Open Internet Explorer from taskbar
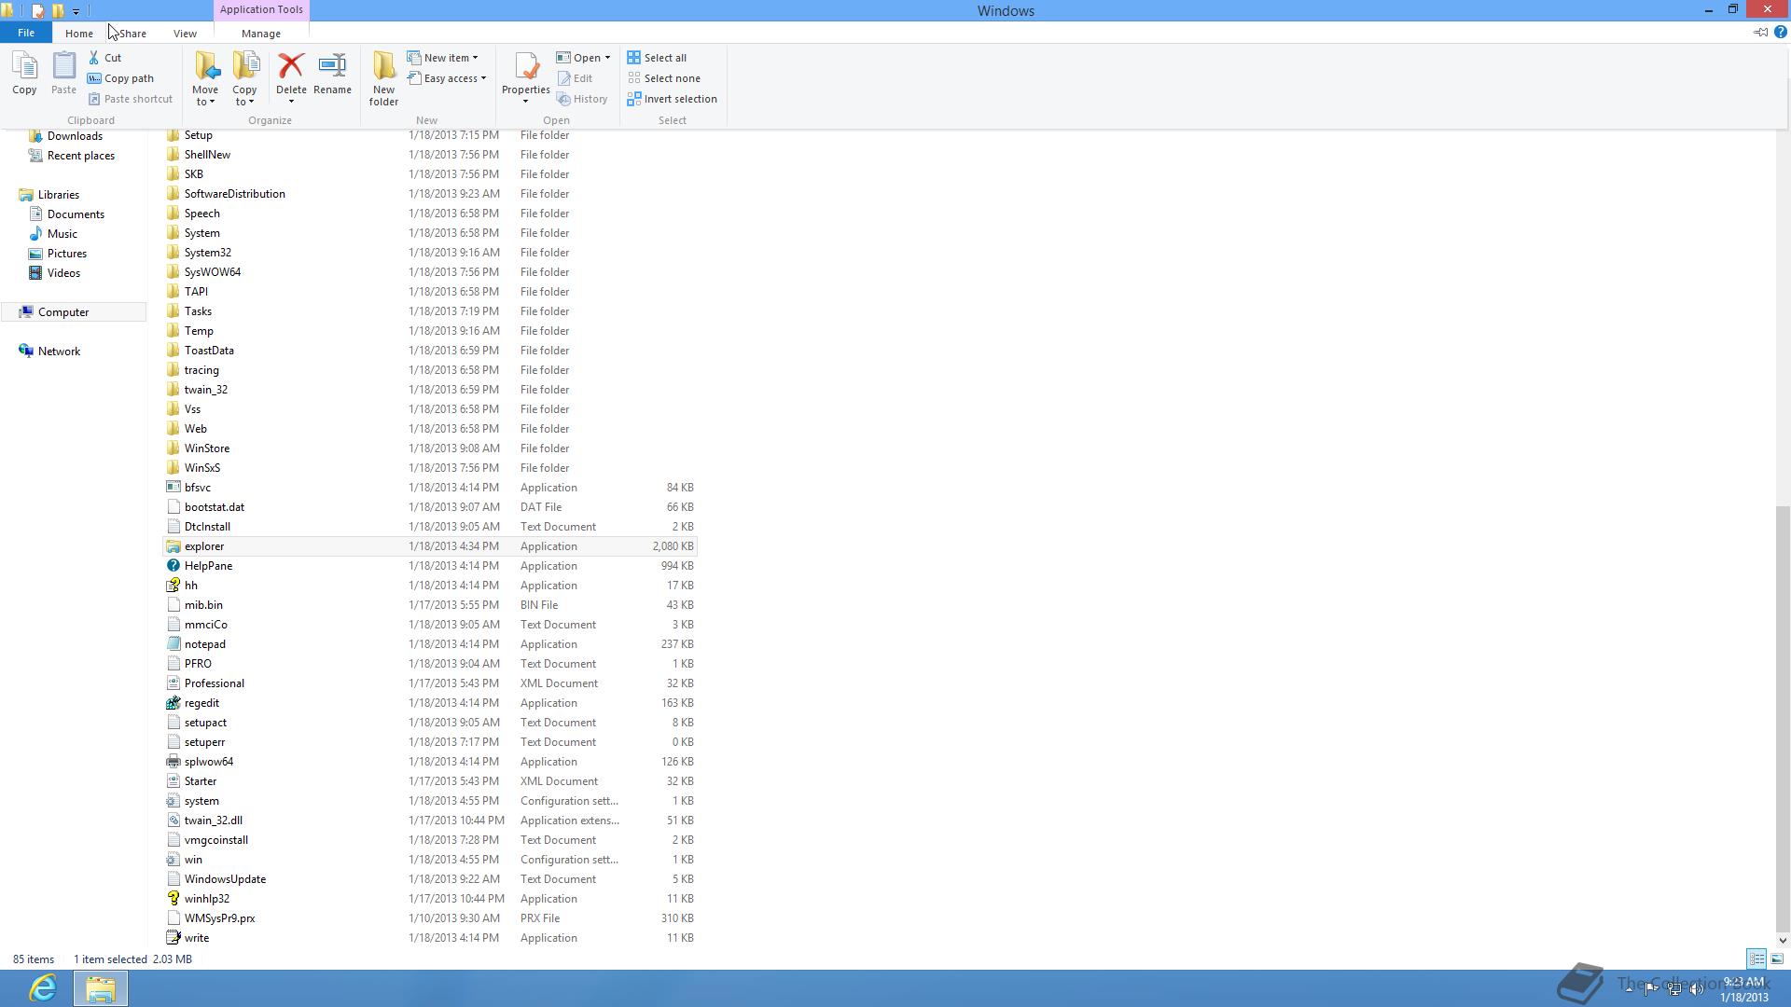 (43, 988)
